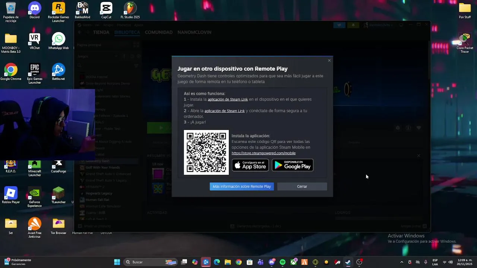Open GeForce Experience shortcut
Image resolution: width=477 pixels, height=268 pixels.
pyautogui.click(x=35, y=197)
